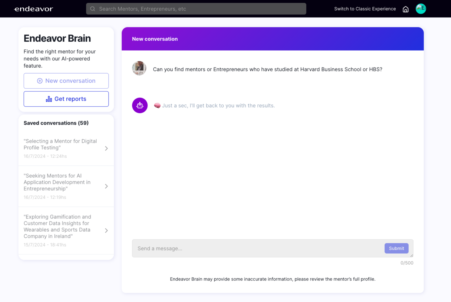The image size is (451, 302).
Task: Go to home via house icon
Action: [405, 9]
